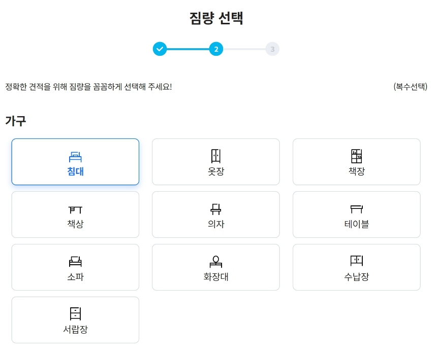Click the 옷장 wardrobe icon
This screenshot has width=437, height=356.
[x=215, y=157]
